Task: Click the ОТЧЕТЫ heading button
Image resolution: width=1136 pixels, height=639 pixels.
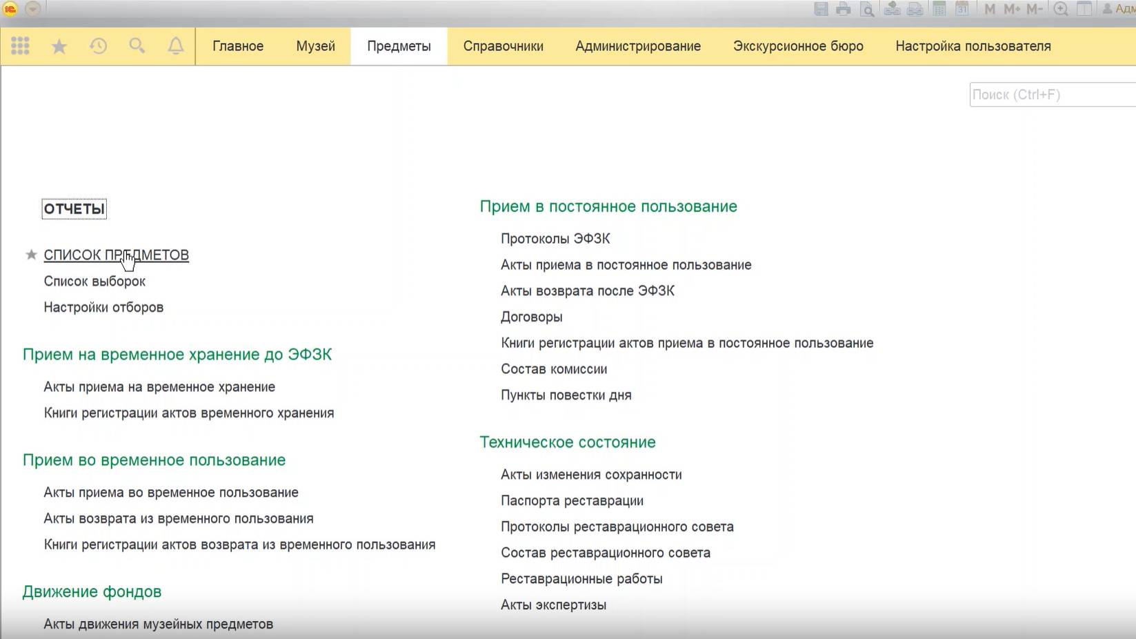Action: pyautogui.click(x=74, y=208)
